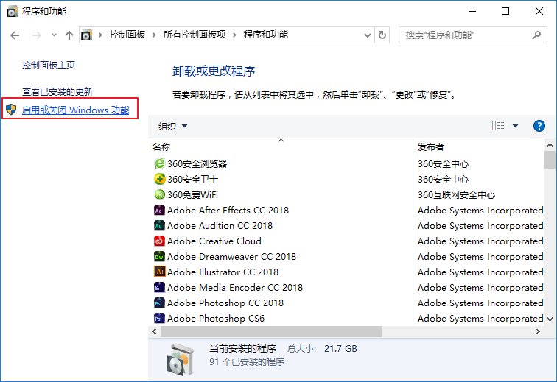The image size is (557, 382).
Task: Click the Adobe Photoshop CS6 icon
Action: 159,319
